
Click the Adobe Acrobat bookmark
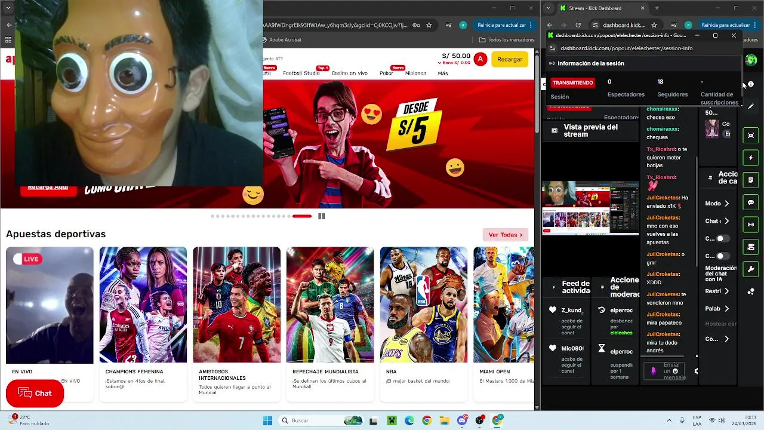click(x=282, y=40)
